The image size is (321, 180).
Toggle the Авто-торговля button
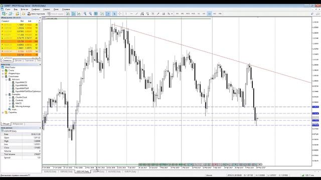click(x=36, y=13)
